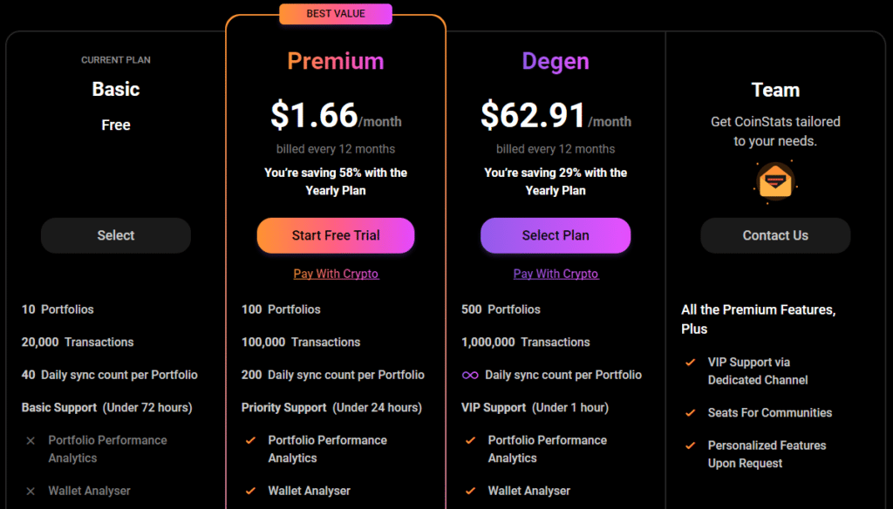Screen dimensions: 893x509
Task: Click the Degen plan heading
Action: tap(556, 62)
